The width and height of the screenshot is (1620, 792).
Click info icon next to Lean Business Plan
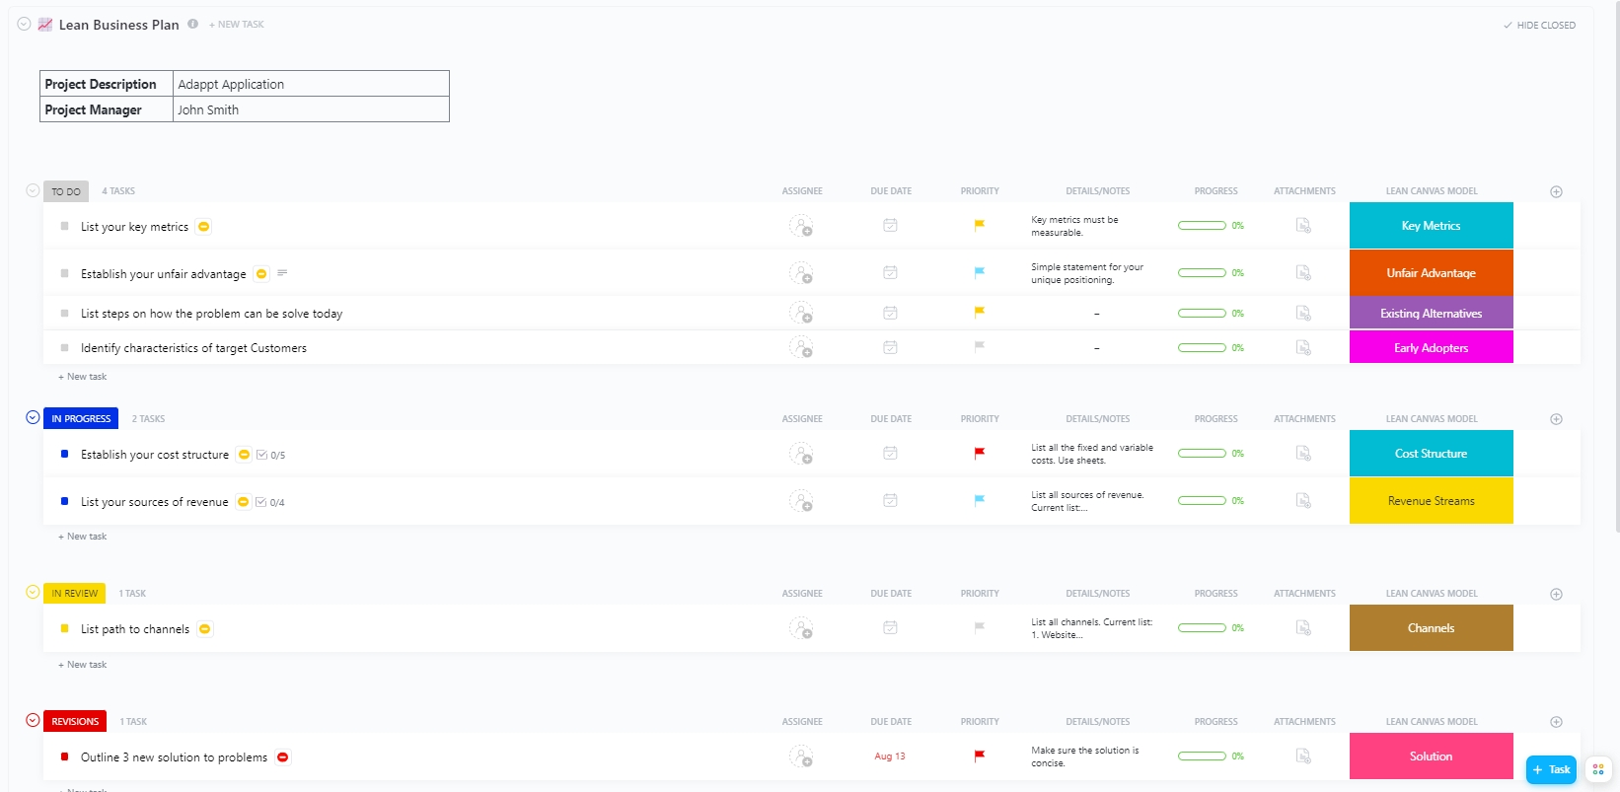(193, 24)
